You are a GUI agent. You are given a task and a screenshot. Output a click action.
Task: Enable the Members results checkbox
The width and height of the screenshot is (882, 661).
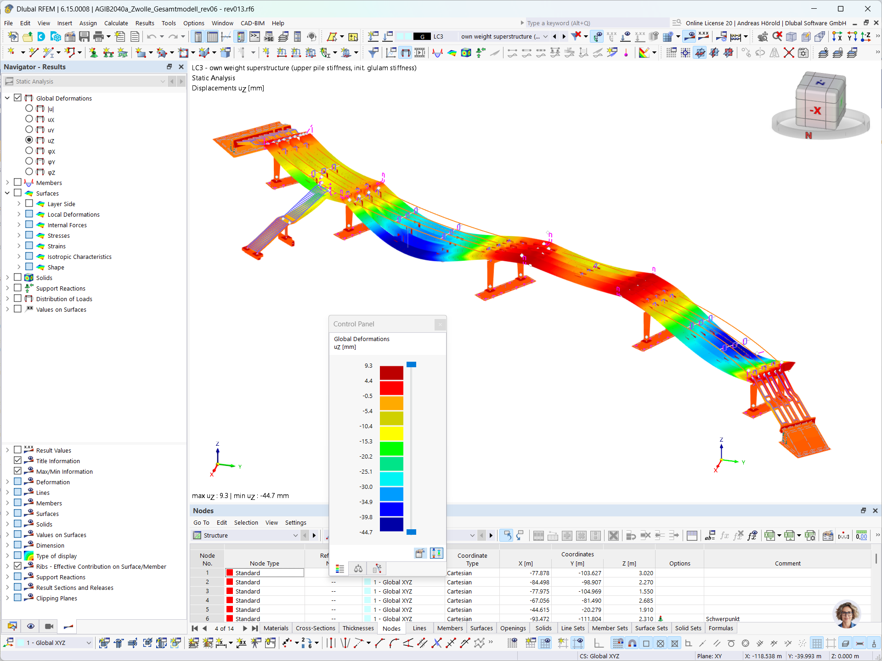(18, 182)
